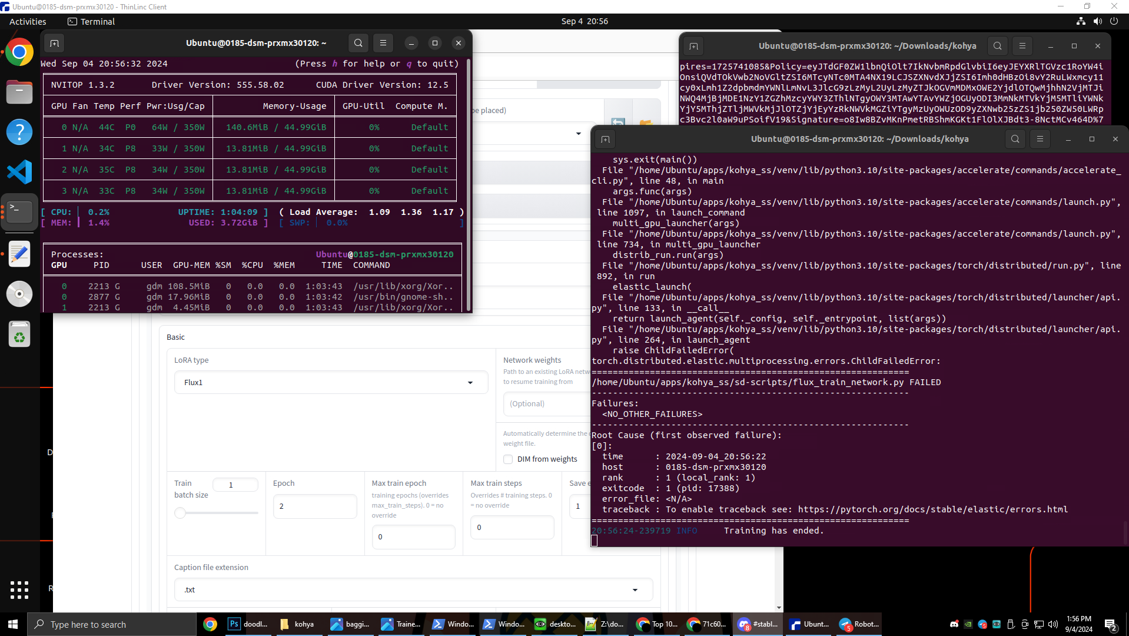Open the Files manager in the dock

(19, 92)
